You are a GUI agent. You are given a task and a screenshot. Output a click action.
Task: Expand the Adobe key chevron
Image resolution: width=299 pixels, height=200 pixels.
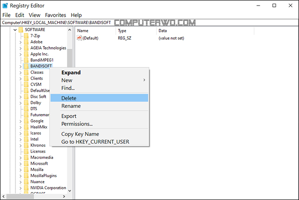point(21,42)
